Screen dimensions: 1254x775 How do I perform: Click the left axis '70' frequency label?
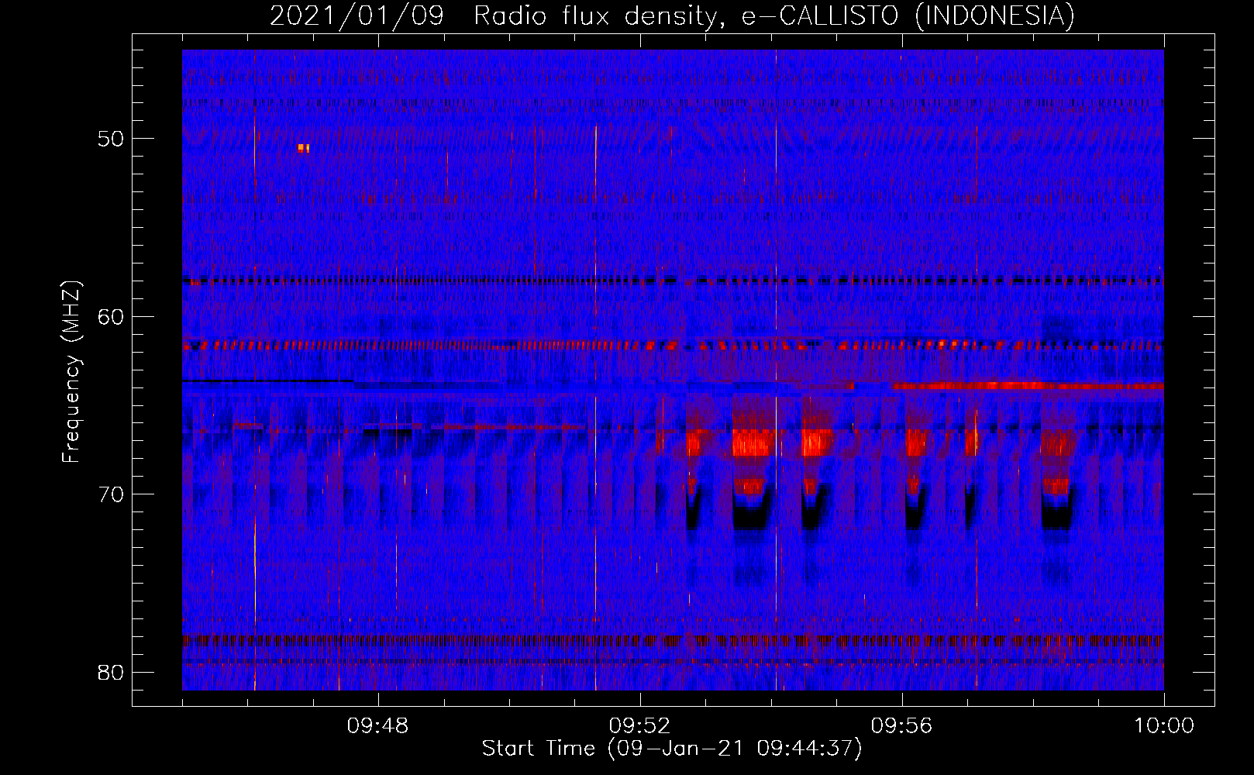pos(111,494)
